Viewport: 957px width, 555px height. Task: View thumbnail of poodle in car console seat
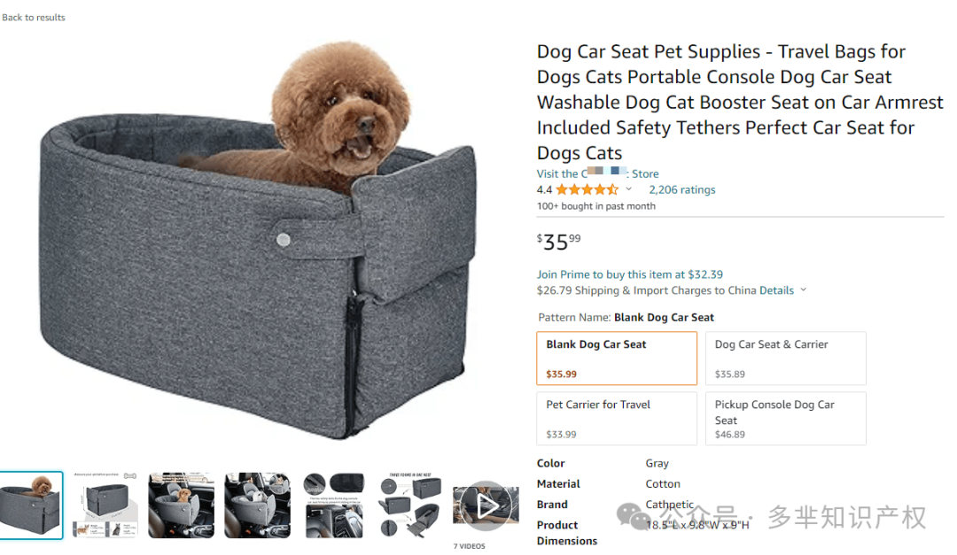pos(181,505)
